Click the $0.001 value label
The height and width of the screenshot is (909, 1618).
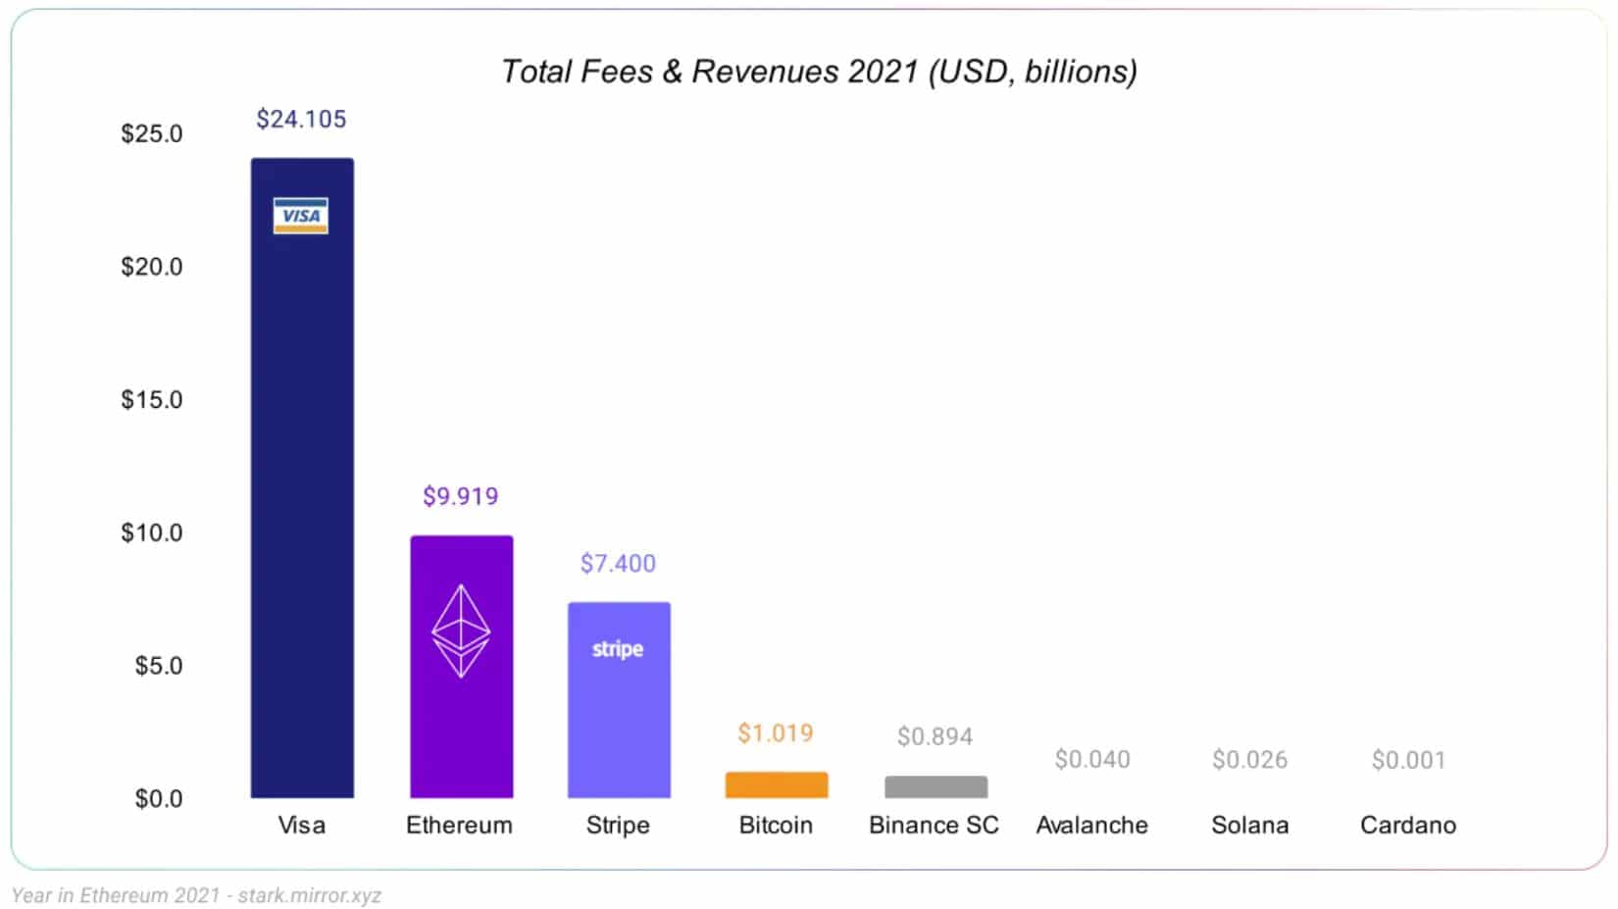coord(1409,759)
